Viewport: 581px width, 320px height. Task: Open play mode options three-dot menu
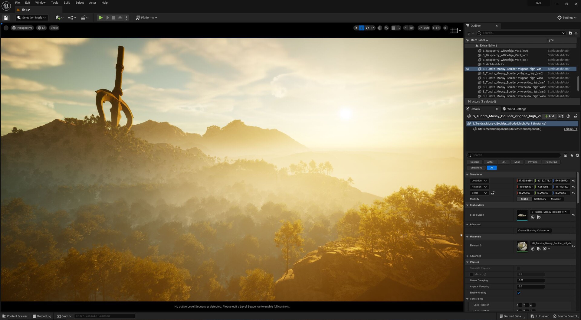click(126, 18)
